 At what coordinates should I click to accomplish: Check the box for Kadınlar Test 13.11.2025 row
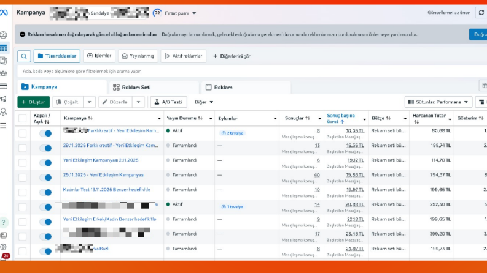(x=22, y=192)
